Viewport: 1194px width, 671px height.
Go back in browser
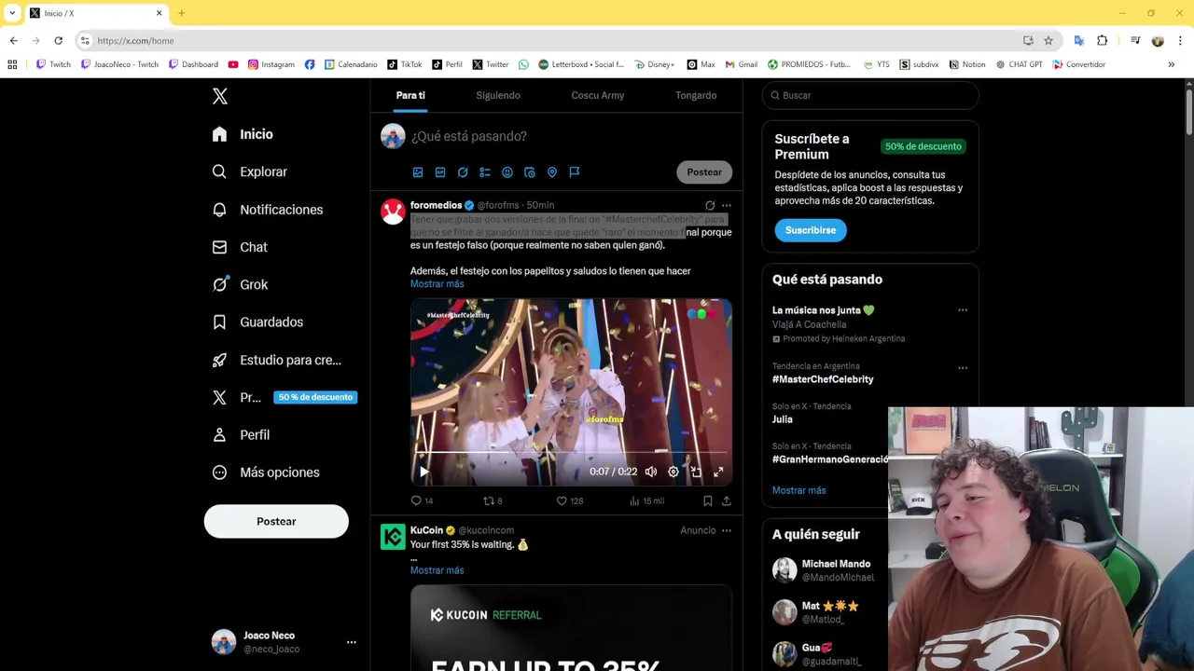coord(13,40)
